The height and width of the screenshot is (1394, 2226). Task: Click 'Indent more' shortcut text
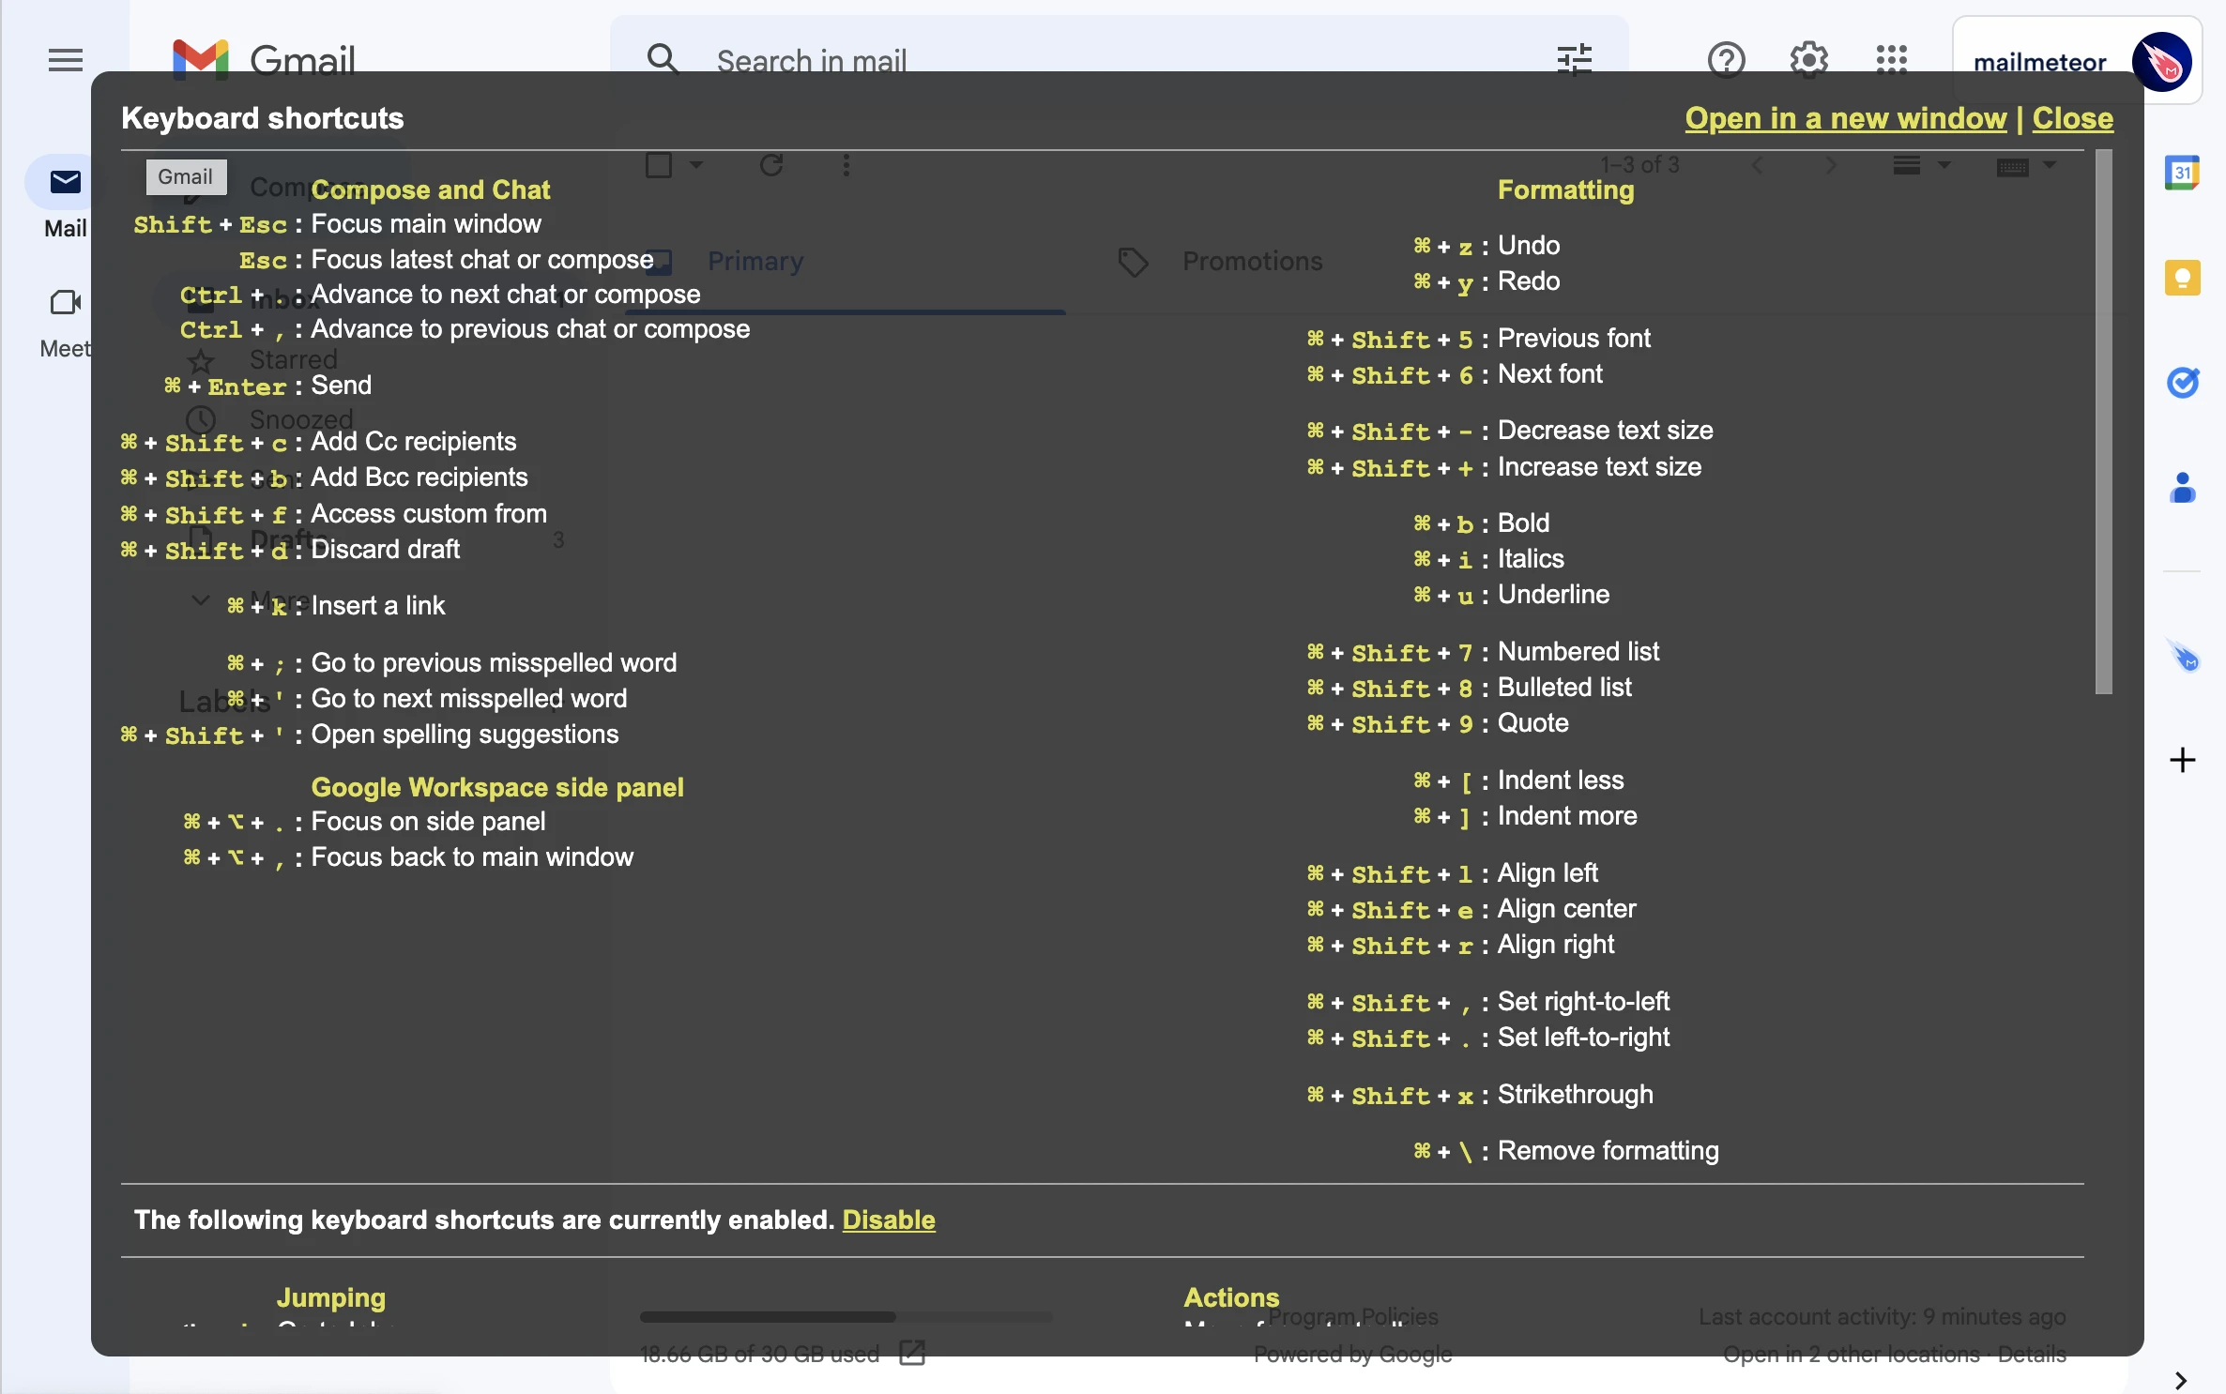1566,816
